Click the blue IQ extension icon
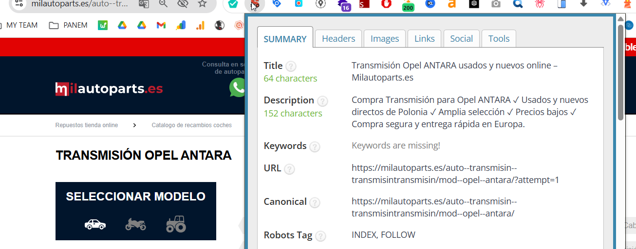Viewport: 636px width, 249px height. coord(430,4)
